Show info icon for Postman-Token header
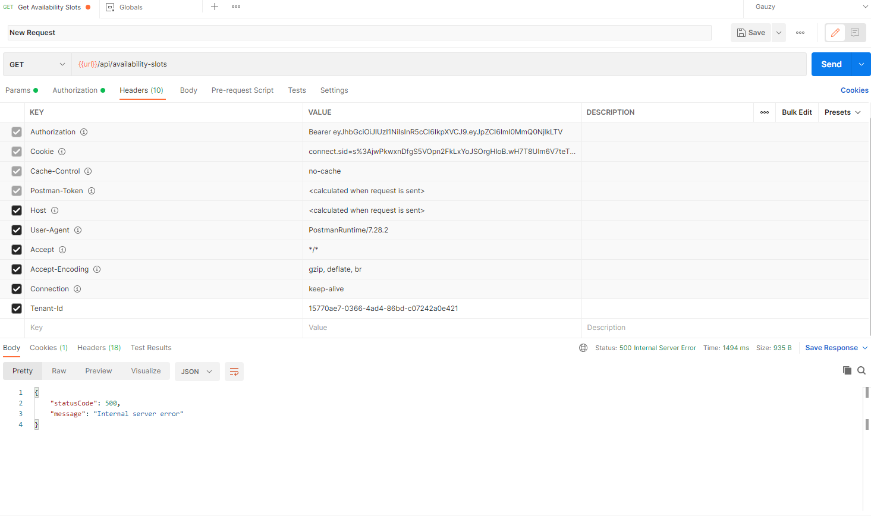 tap(92, 191)
